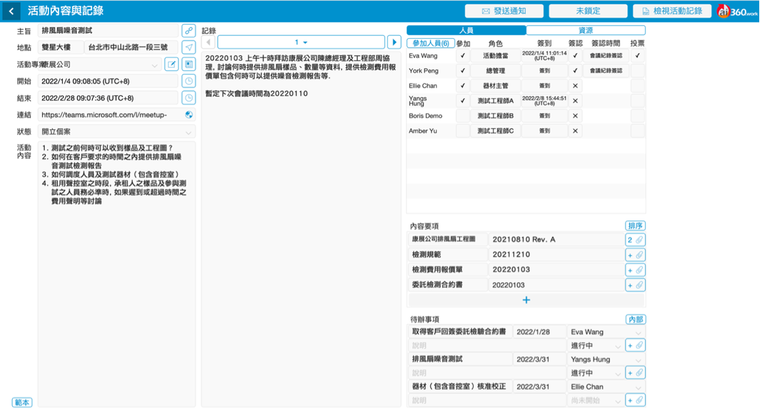Click the back arrow in header
The width and height of the screenshot is (761, 416).
(x=11, y=11)
